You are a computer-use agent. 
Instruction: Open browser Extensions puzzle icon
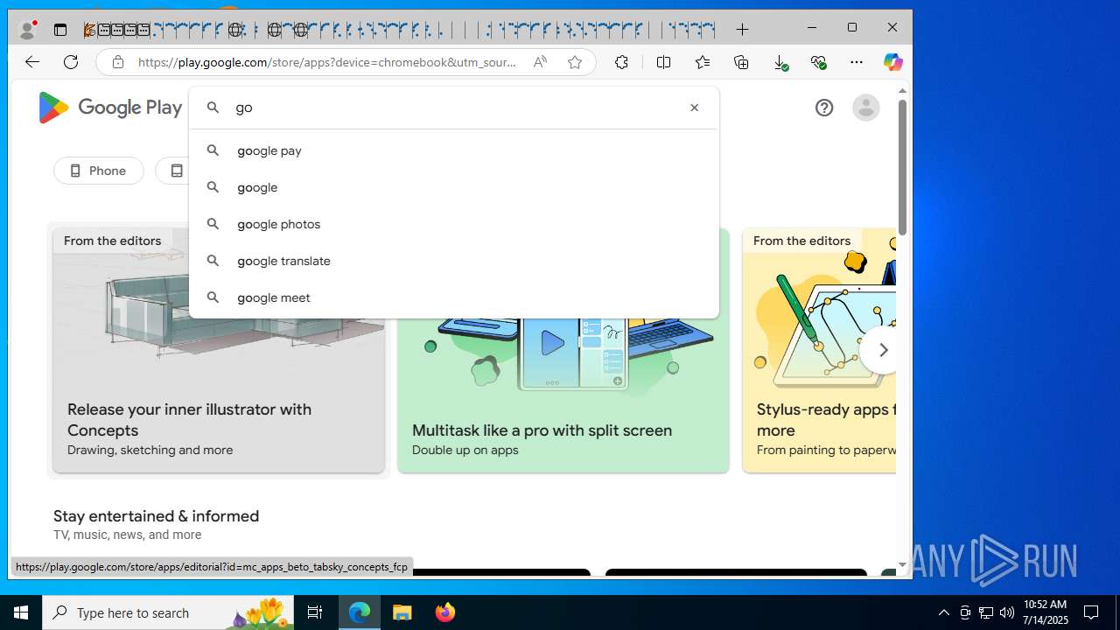(621, 62)
